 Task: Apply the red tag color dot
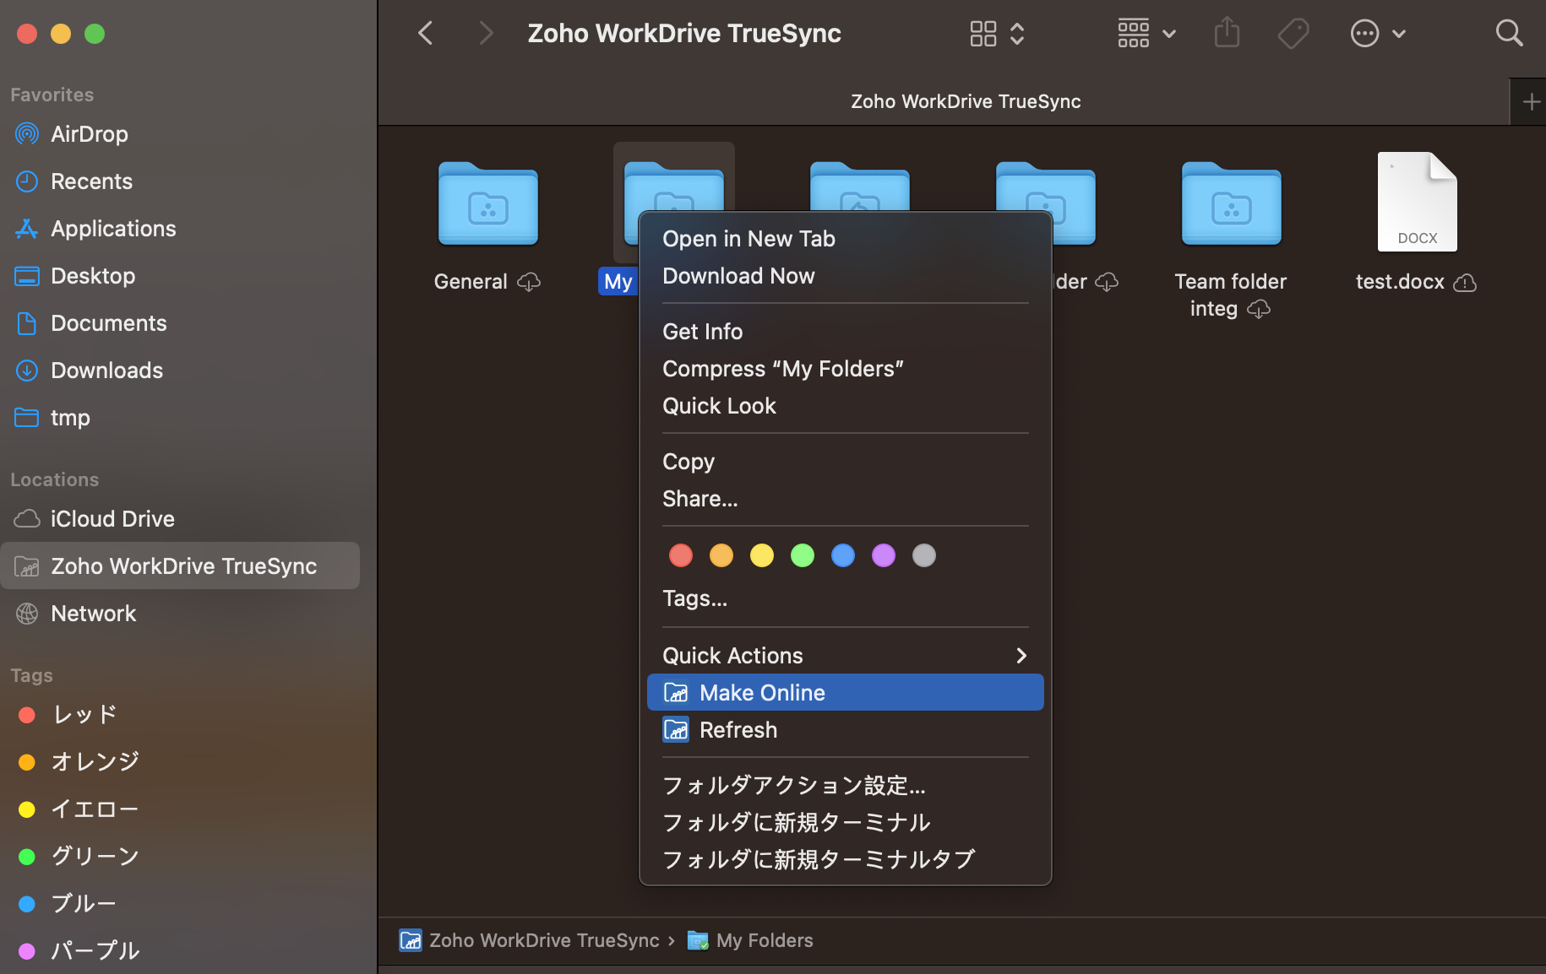(x=681, y=555)
